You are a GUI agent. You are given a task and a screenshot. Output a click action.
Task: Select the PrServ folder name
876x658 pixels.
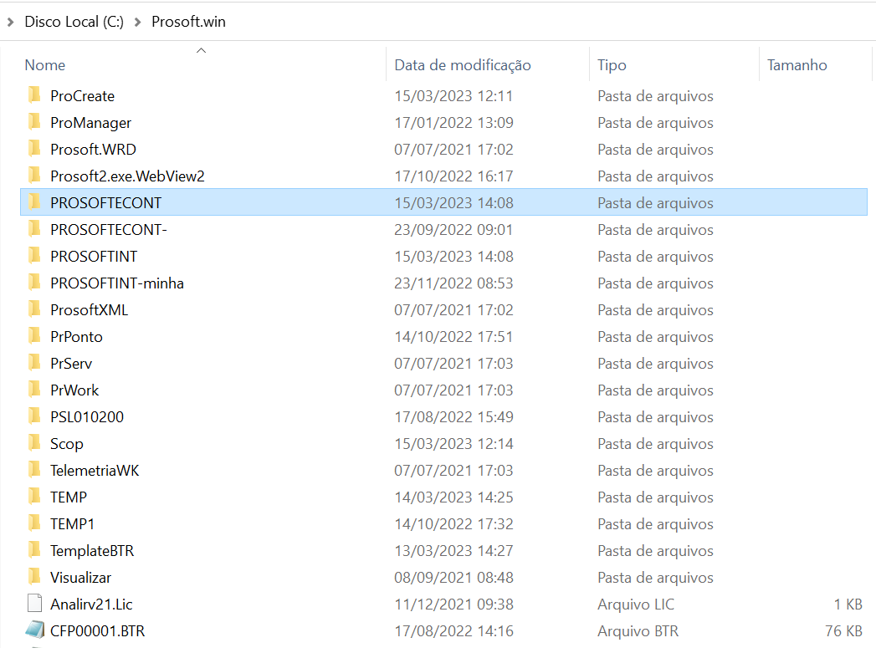[71, 364]
